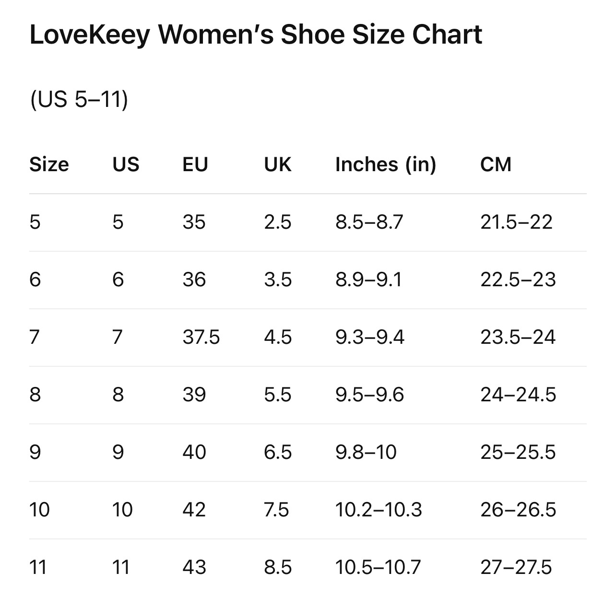Click the inches range 8.5–8.7
Viewport: 616px width, 596px height.
click(x=369, y=222)
